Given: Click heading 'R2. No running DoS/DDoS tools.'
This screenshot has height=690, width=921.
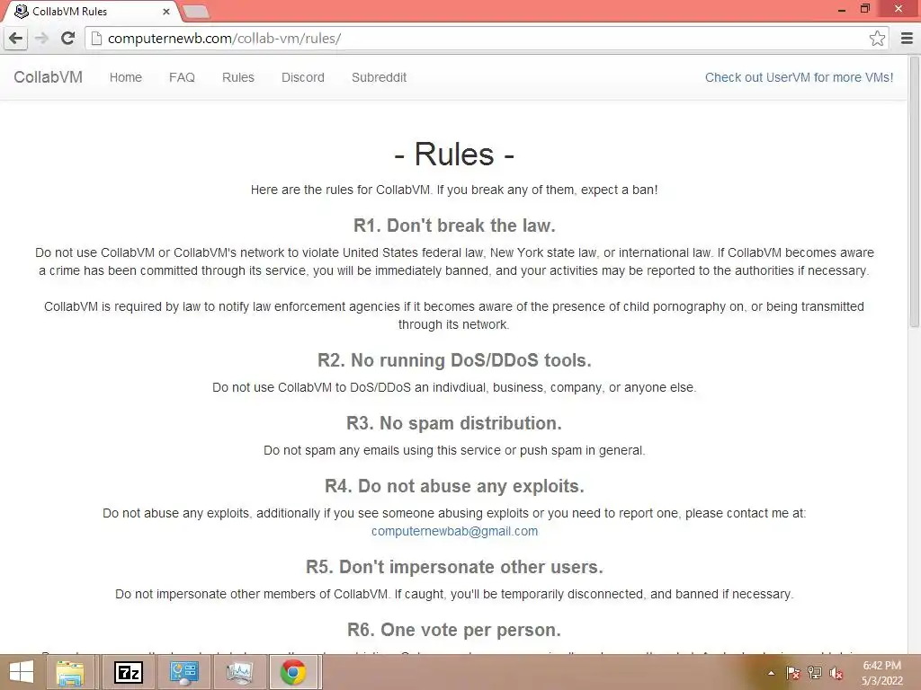Looking at the screenshot, I should coord(454,360).
